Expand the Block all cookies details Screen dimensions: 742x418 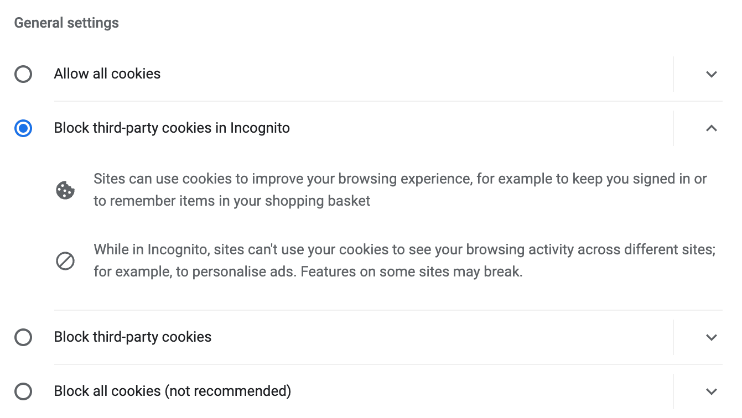coord(712,391)
